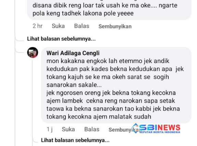This screenshot has height=146, width=197.
Task: Reply to Wari Adilaga Cengli's comment
Action: (92, 129)
